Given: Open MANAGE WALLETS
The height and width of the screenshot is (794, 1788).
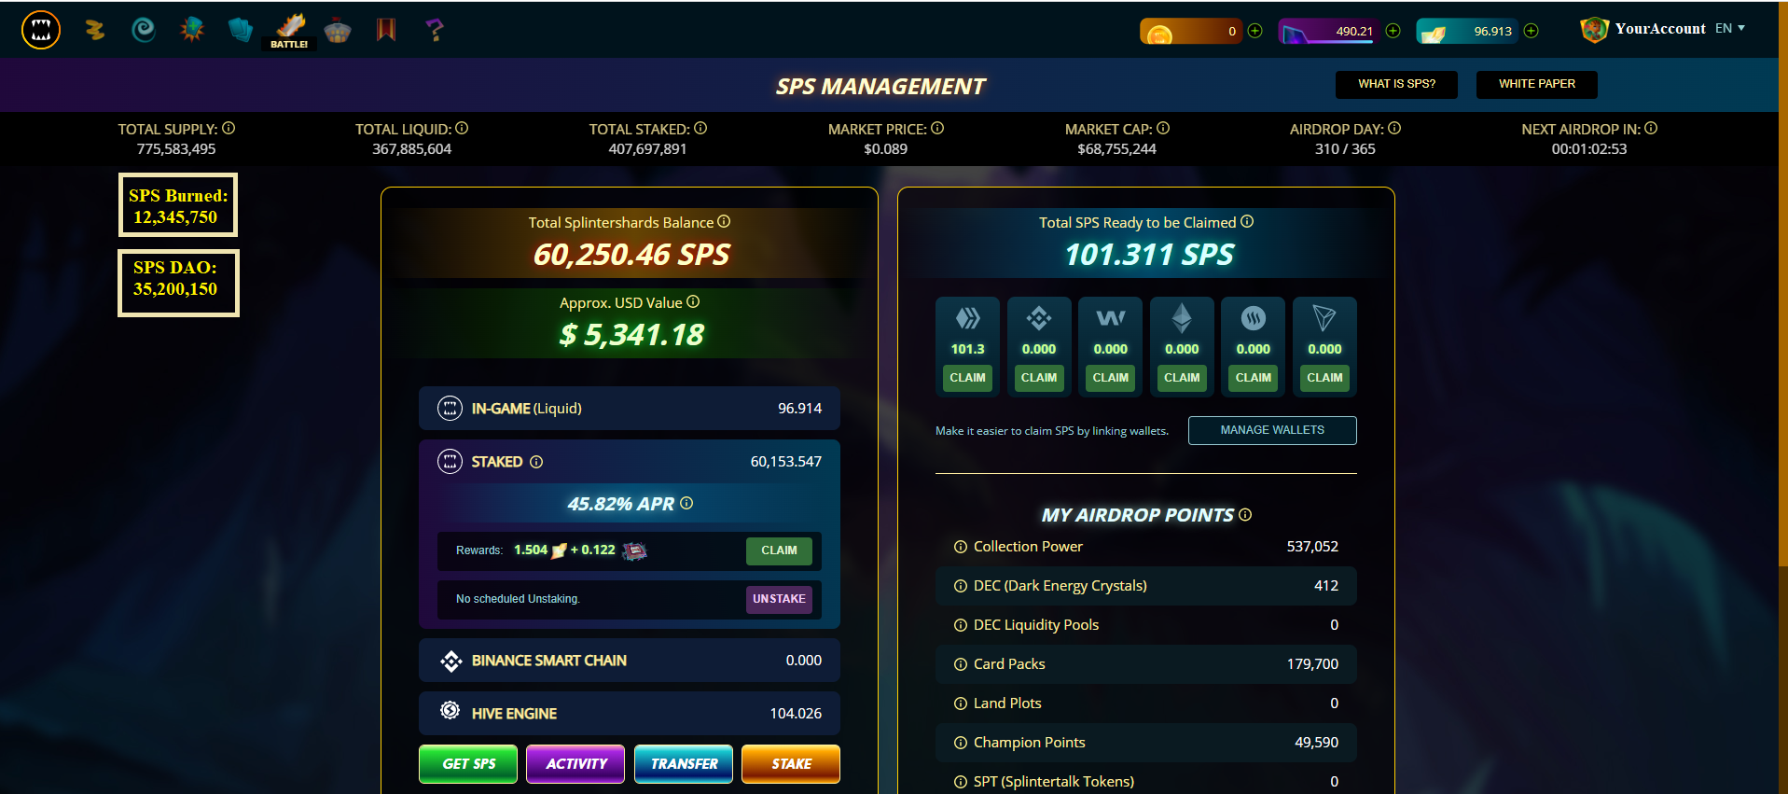Looking at the screenshot, I should tap(1272, 430).
